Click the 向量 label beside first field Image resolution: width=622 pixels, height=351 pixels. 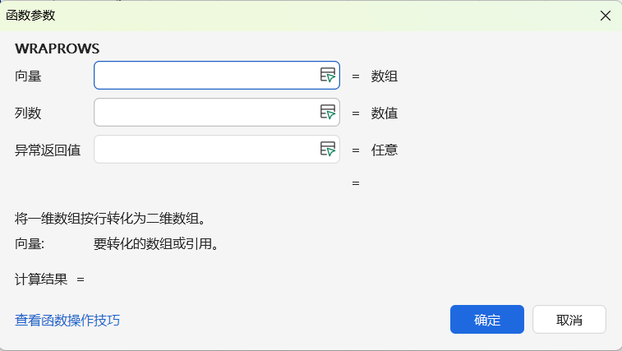coord(28,76)
